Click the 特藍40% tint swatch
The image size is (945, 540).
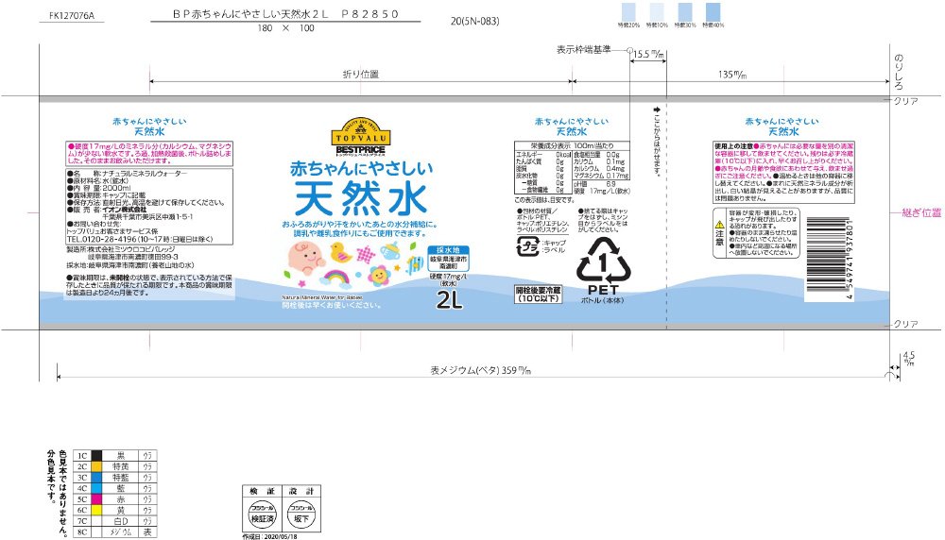click(x=713, y=12)
